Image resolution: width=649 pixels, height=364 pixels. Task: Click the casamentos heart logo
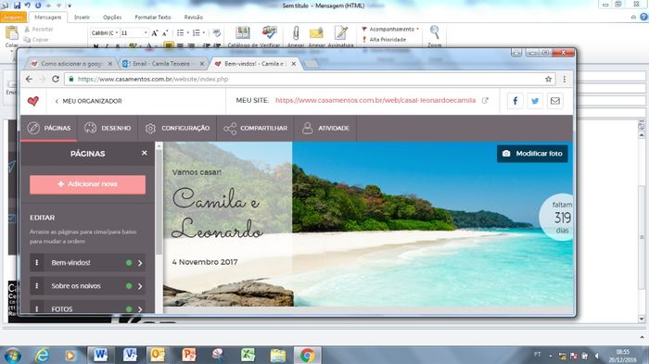pos(33,101)
